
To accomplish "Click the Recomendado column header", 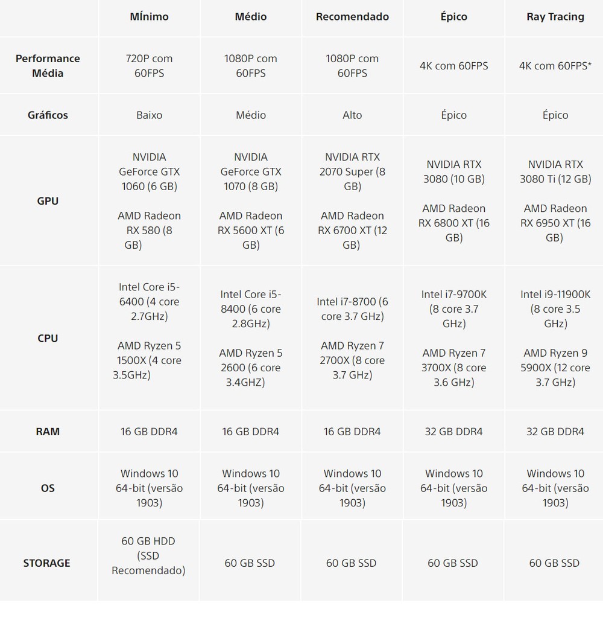I will point(352,17).
